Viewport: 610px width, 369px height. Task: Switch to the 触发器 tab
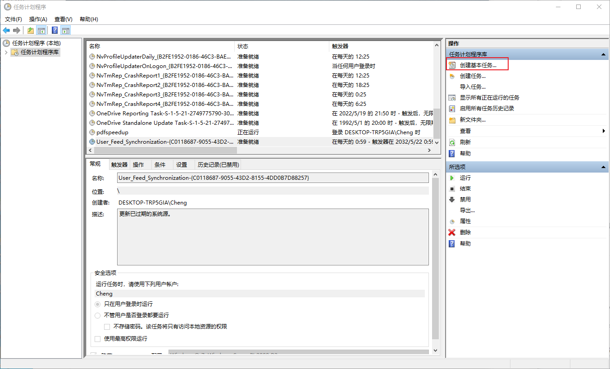tap(119, 165)
